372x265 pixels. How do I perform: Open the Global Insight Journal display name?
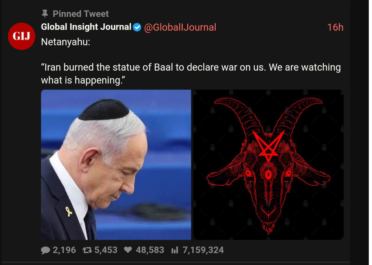coord(86,27)
